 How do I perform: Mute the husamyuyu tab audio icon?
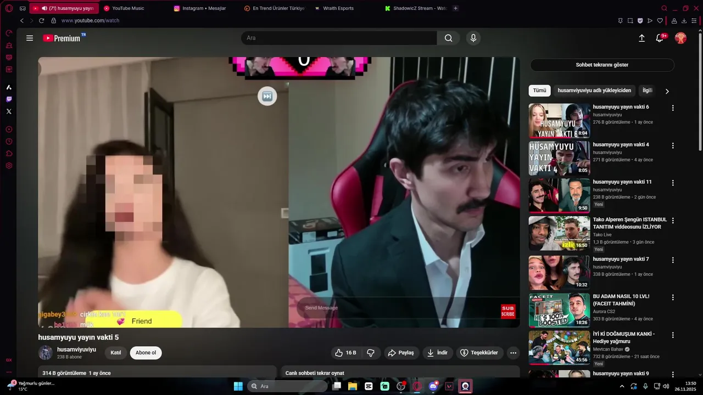(x=44, y=8)
